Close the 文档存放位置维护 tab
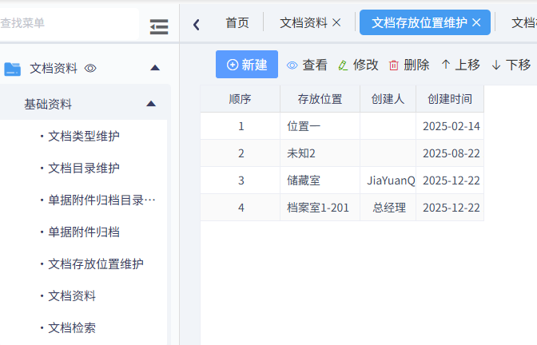The image size is (537, 345). [x=476, y=23]
